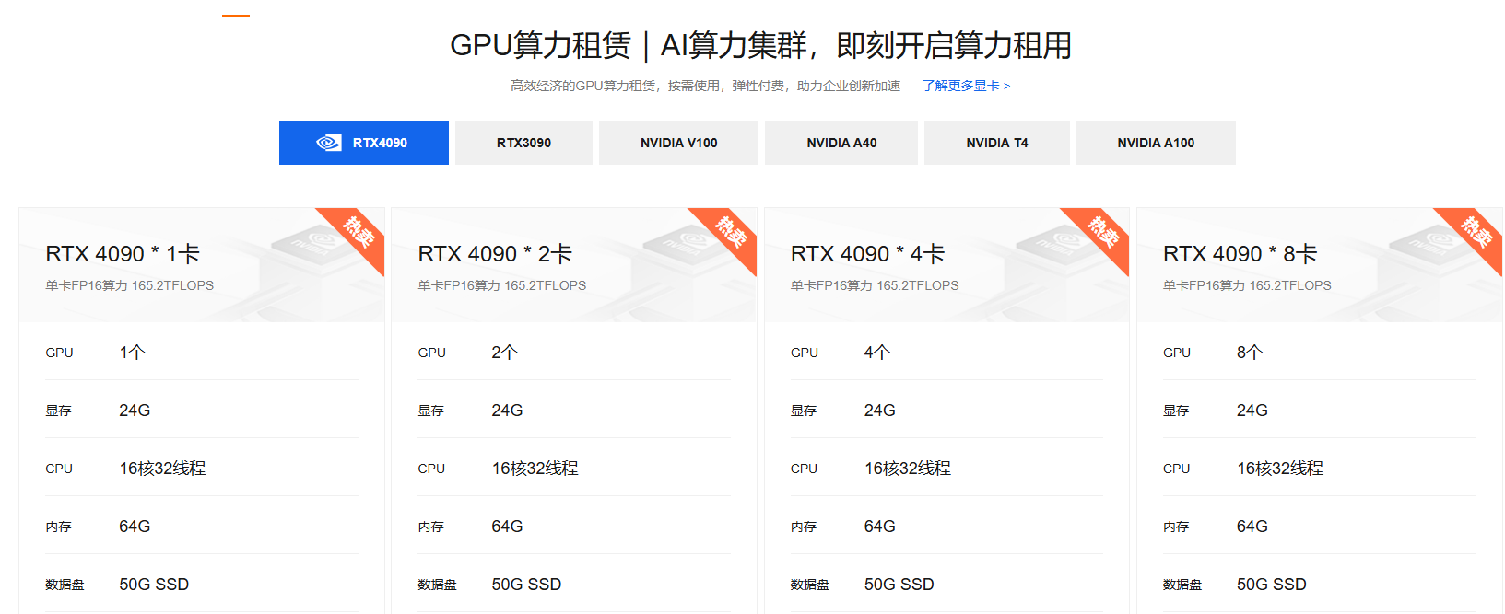Click the 热卖 ribbon on RTX 4090 * 2卡 card
Screen dimensions: 1505x614
[730, 233]
